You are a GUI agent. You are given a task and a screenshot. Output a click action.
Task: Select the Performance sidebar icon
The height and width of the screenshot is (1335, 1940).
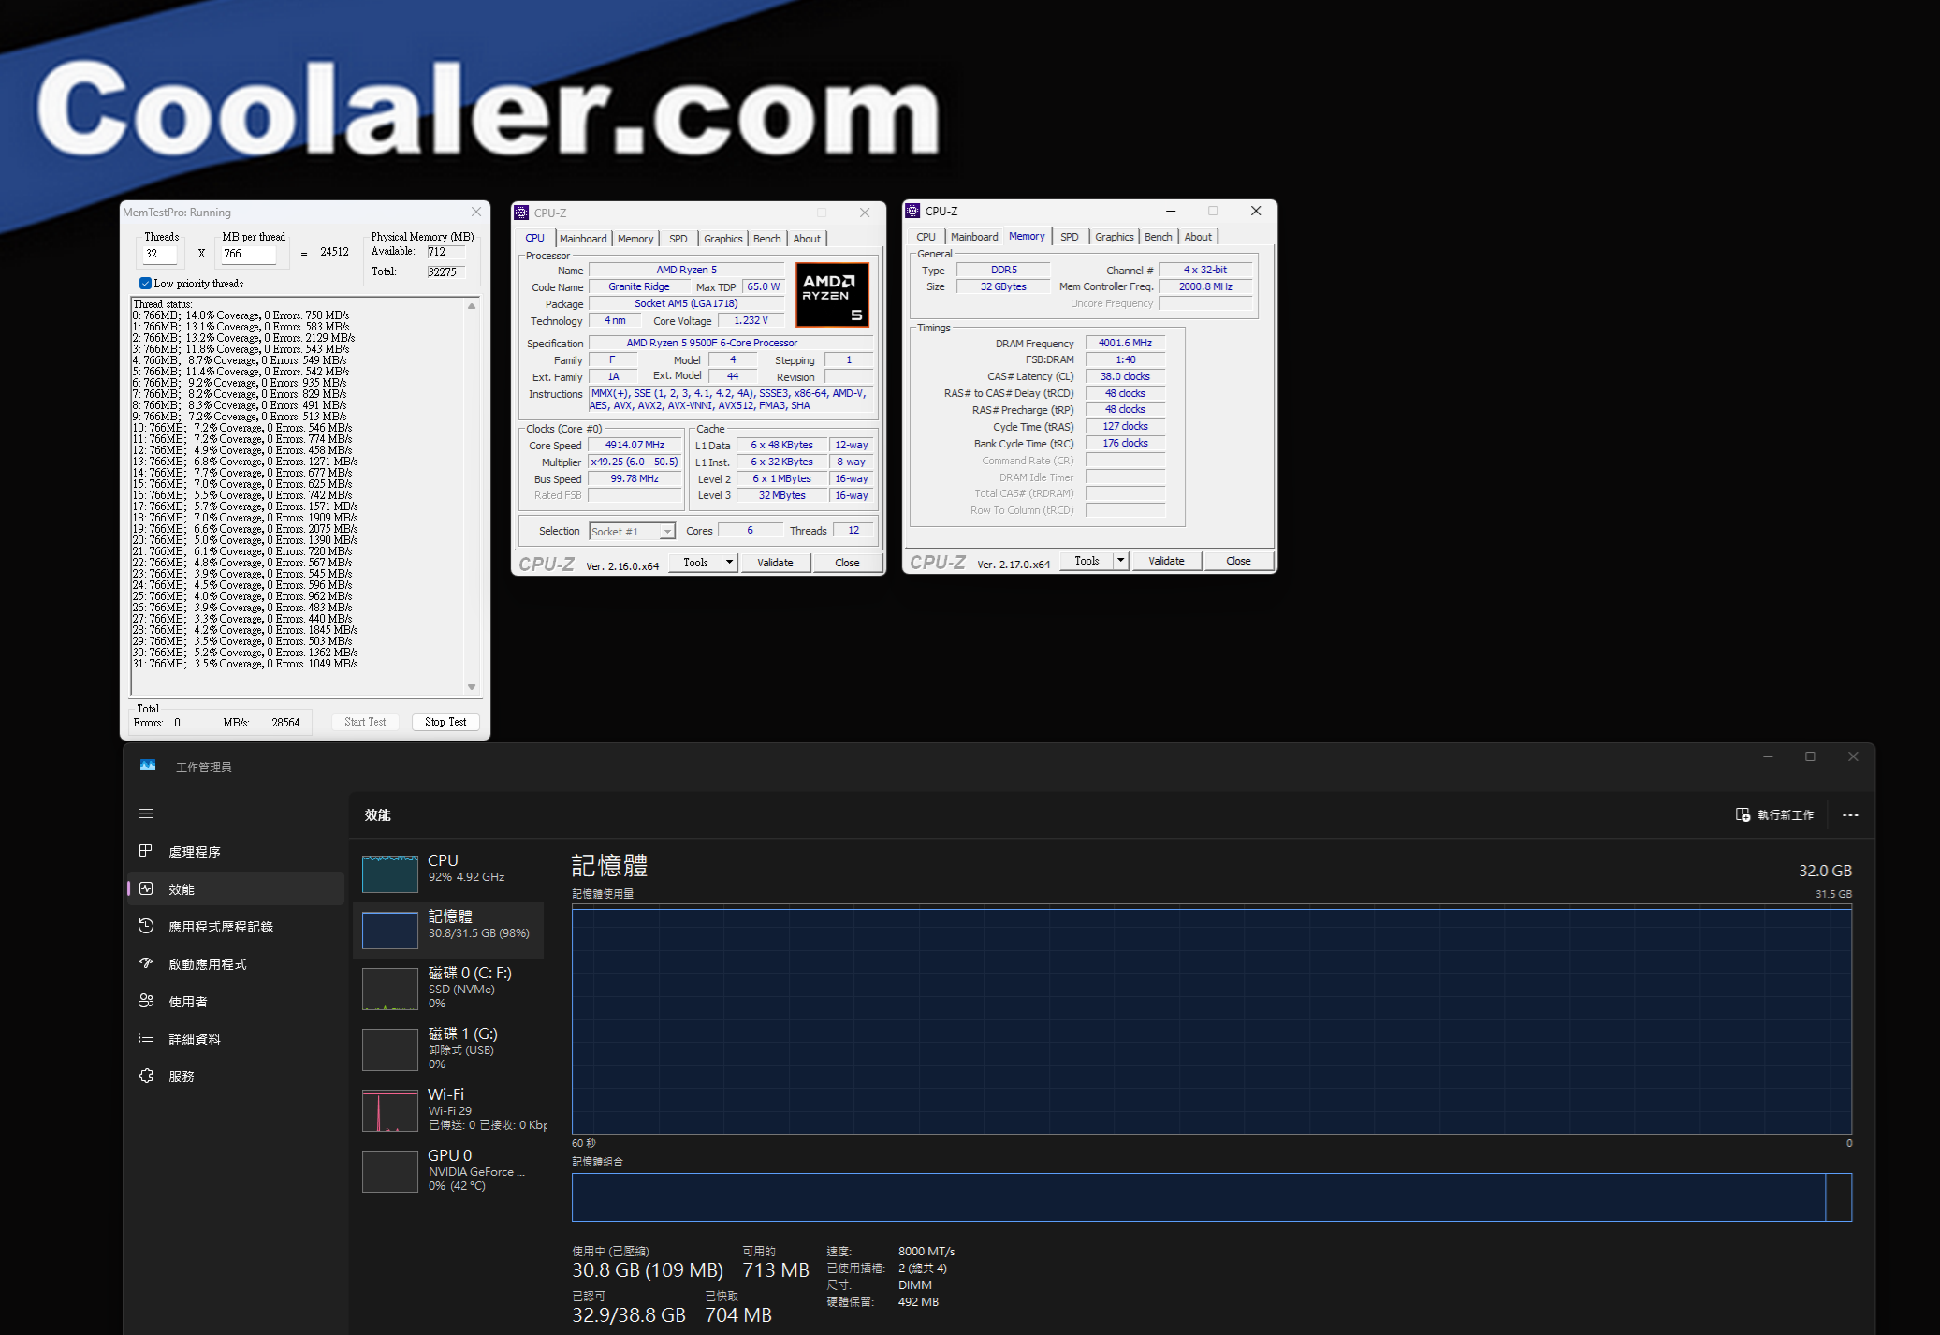[x=146, y=888]
